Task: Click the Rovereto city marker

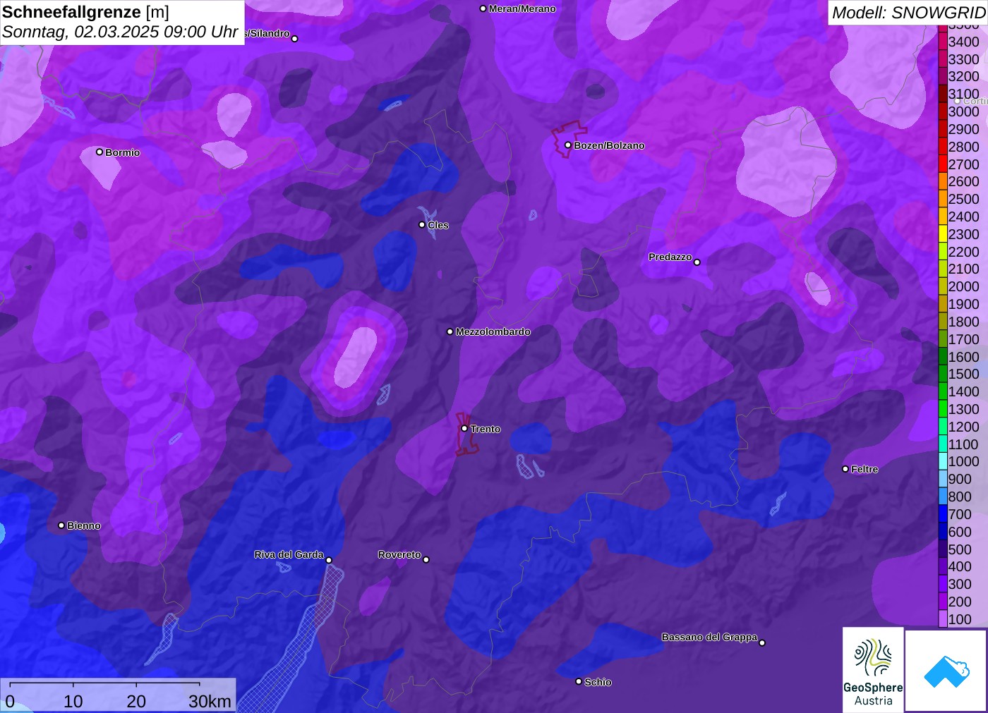Action: tap(426, 560)
